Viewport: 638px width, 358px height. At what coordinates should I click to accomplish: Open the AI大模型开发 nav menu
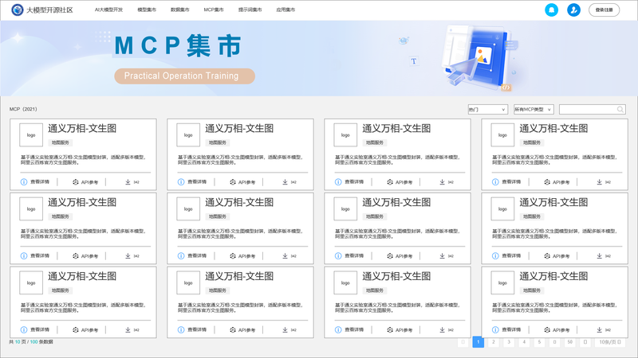(x=108, y=10)
